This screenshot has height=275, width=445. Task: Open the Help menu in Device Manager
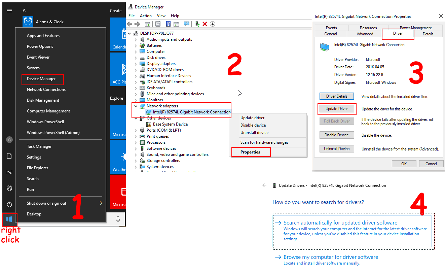coord(175,16)
